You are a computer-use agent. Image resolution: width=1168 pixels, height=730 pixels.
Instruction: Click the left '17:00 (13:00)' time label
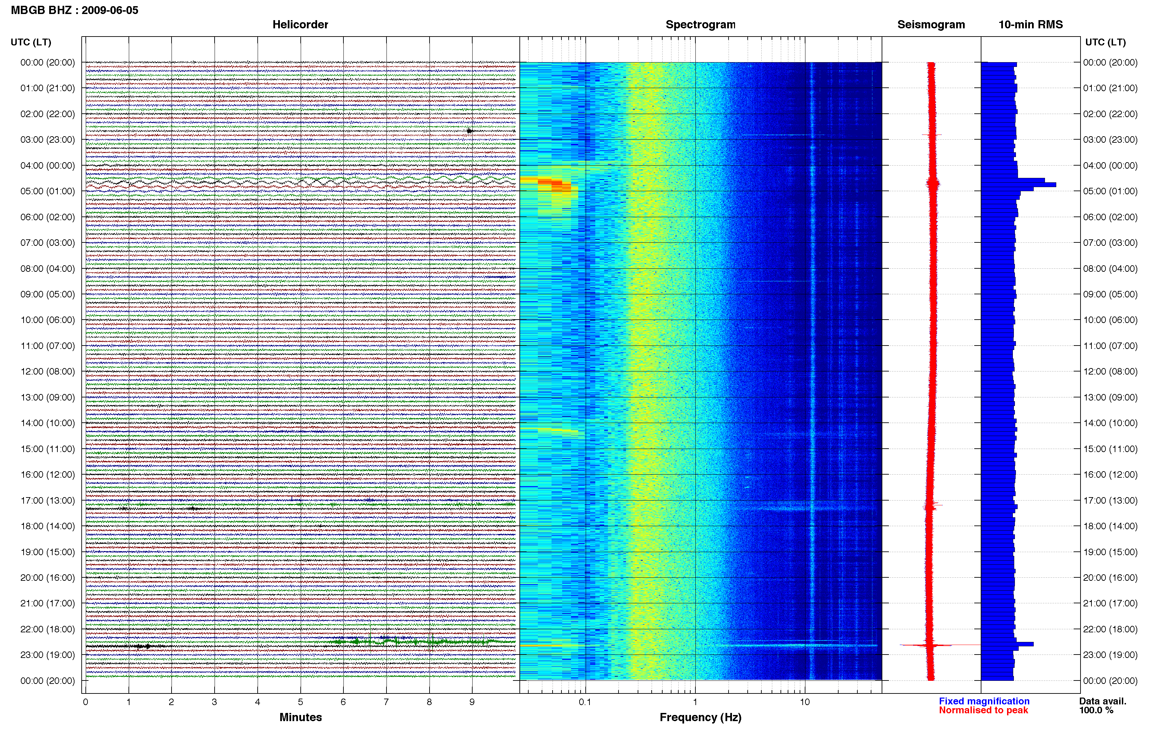tap(47, 501)
